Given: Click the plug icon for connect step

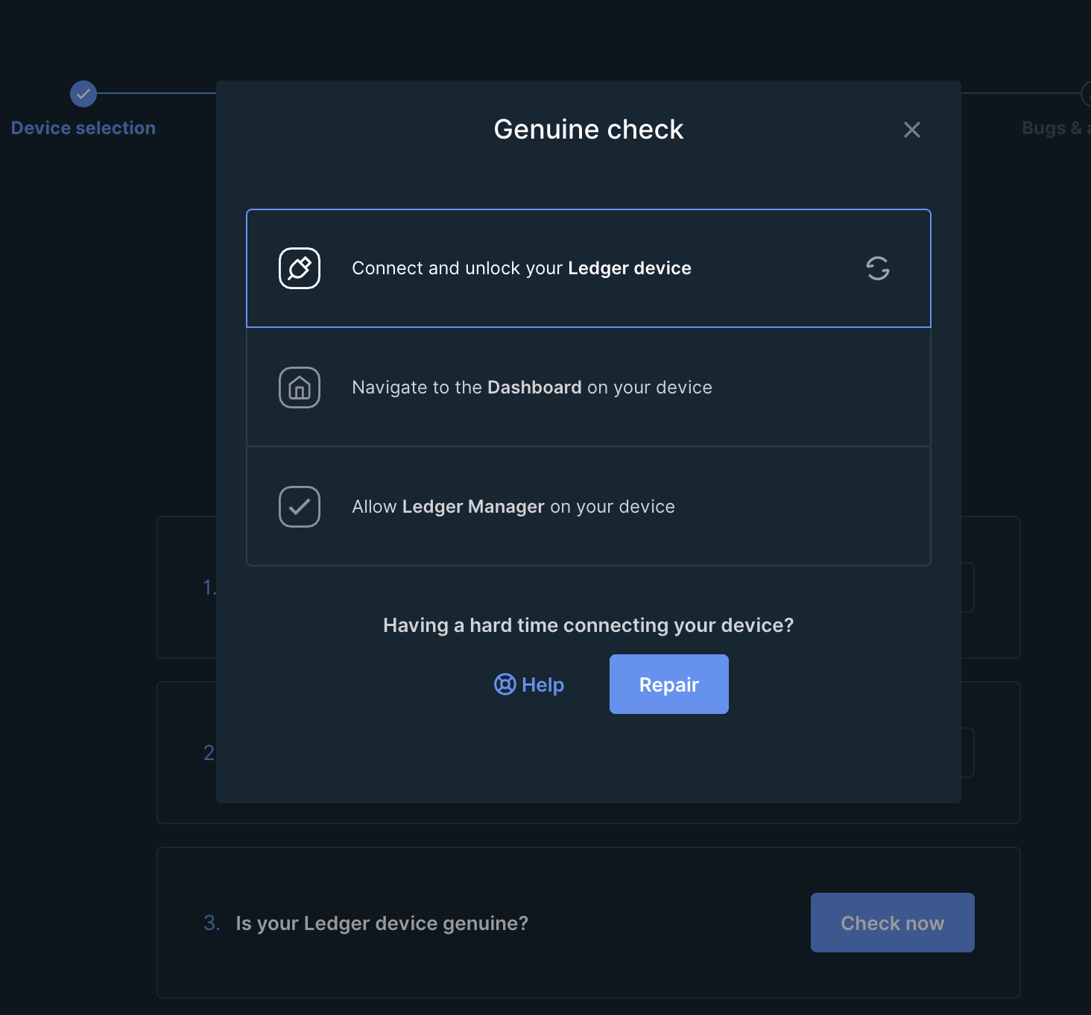Looking at the screenshot, I should click(300, 268).
